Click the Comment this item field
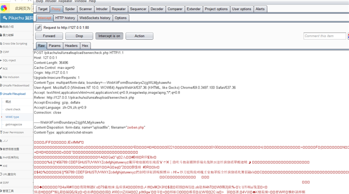The image size is (349, 194). [x=325, y=36]
